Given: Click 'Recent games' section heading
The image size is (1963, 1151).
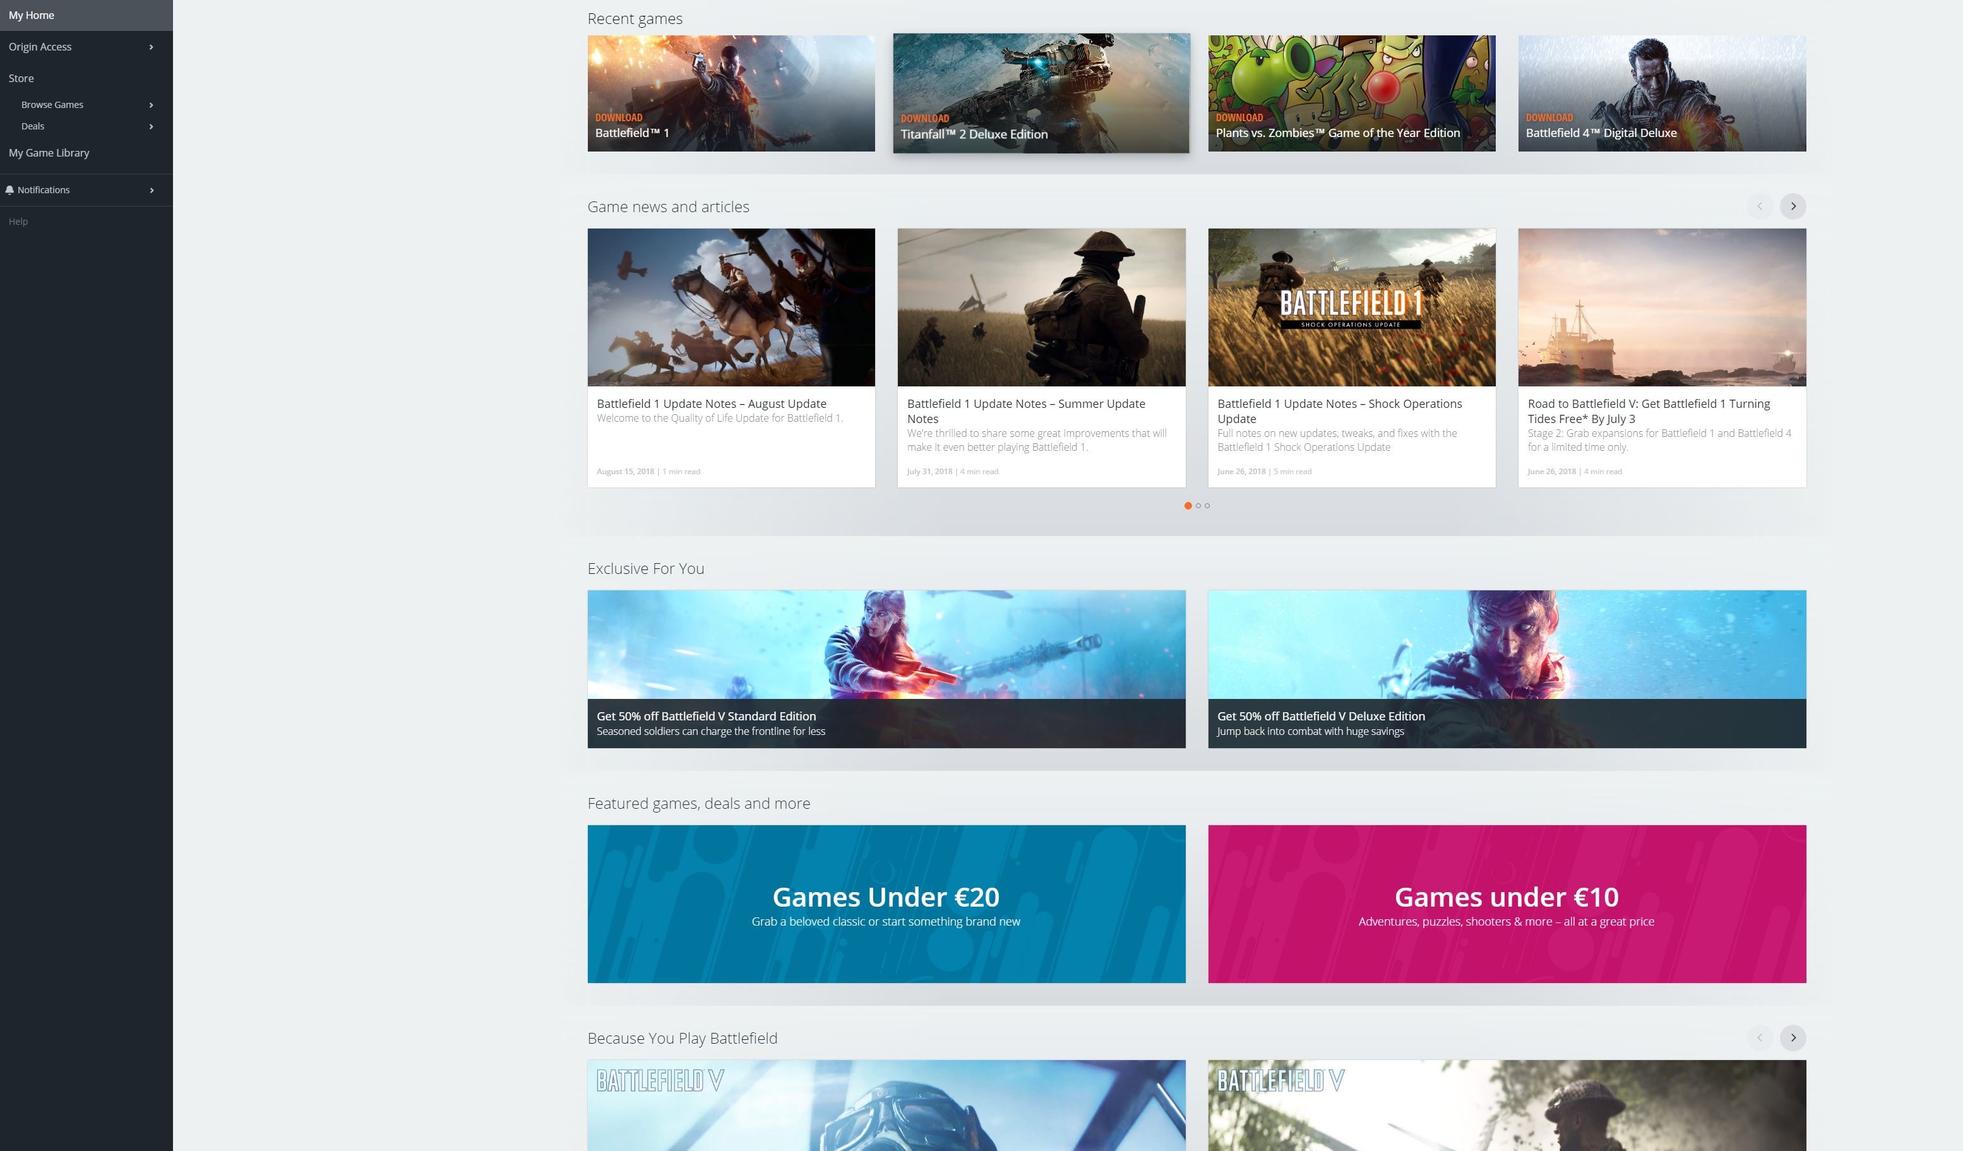Looking at the screenshot, I should [635, 19].
